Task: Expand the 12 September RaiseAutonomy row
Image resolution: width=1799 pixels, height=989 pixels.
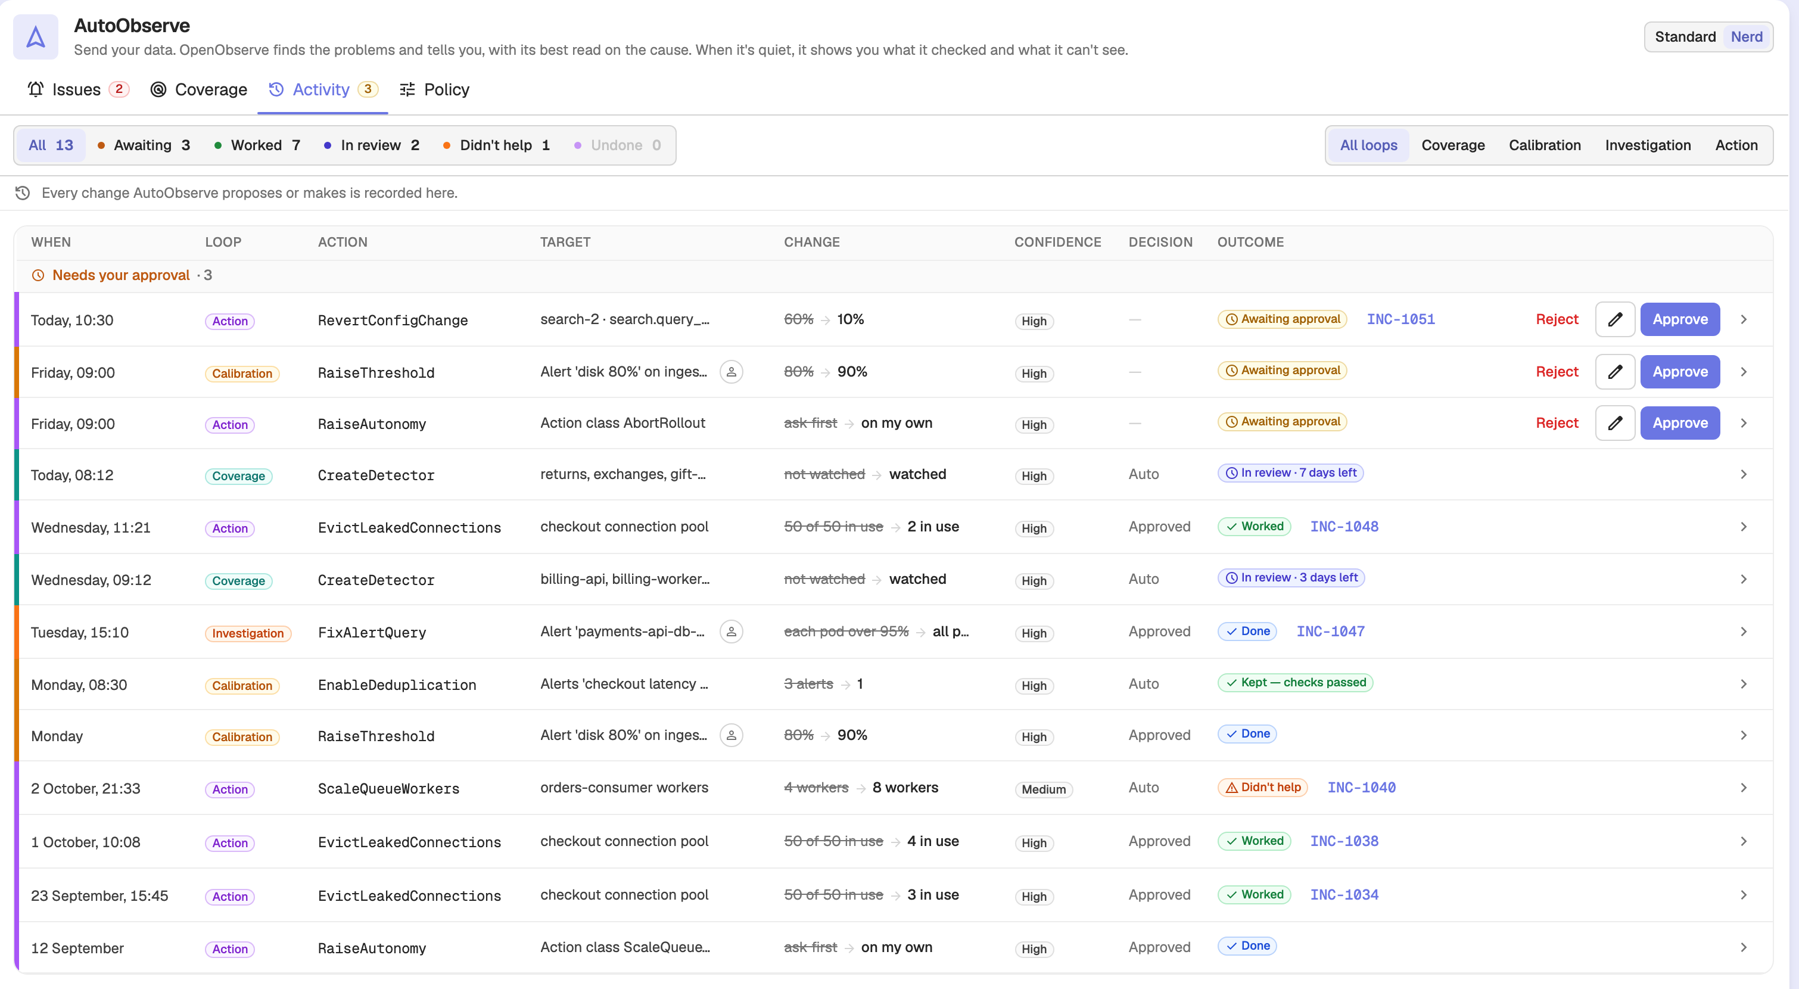Action: (x=1743, y=947)
